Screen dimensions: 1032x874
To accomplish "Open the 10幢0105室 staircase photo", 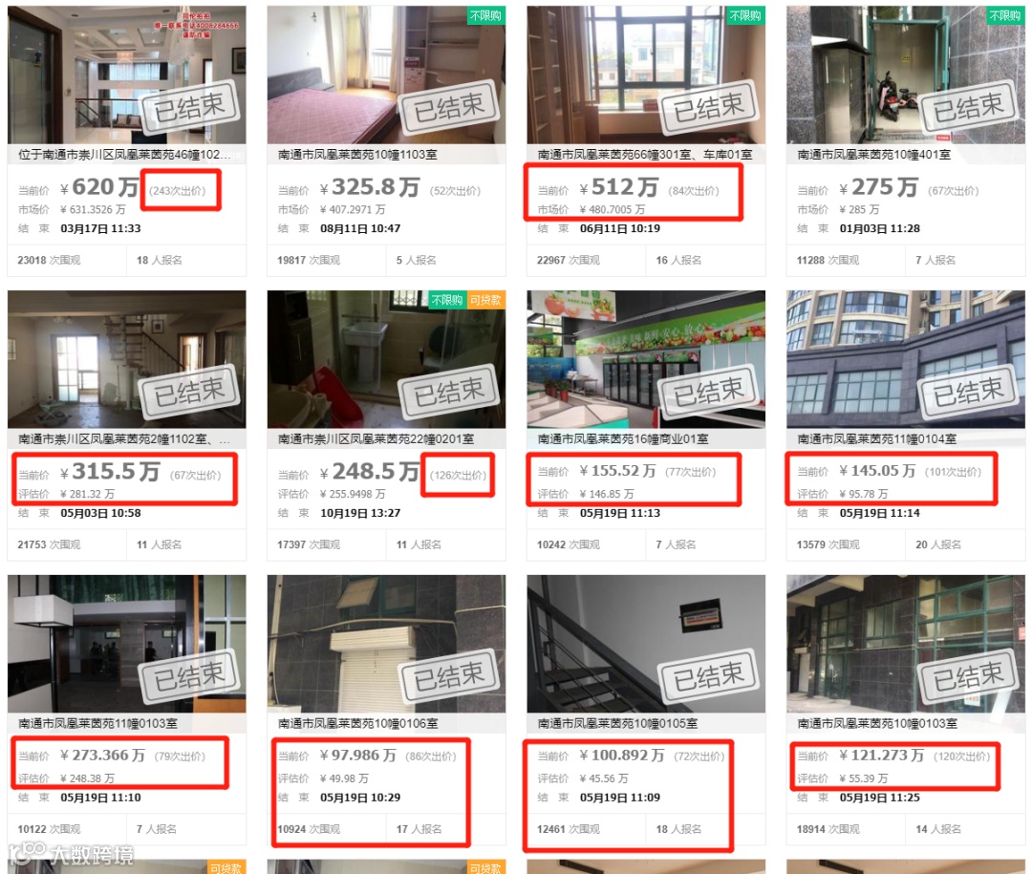I will pos(646,644).
